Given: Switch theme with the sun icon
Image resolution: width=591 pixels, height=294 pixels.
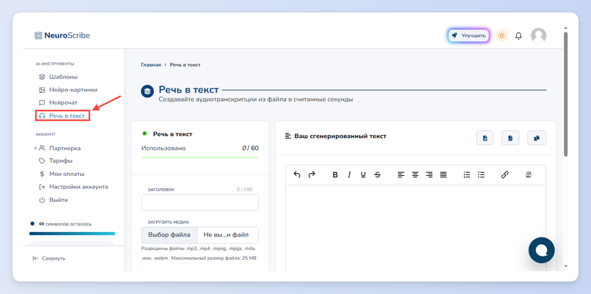Looking at the screenshot, I should click(x=501, y=35).
